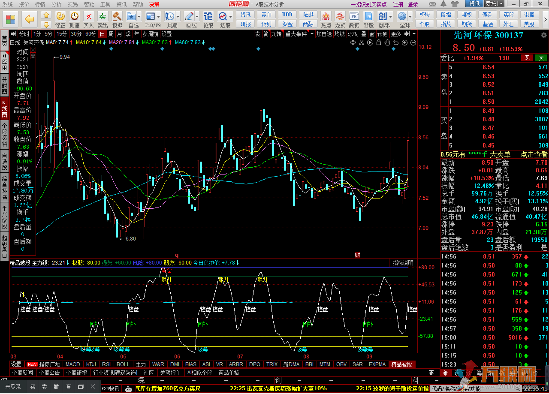Open the 热点 hot topics flame icon
549x394 pixels.
click(x=326, y=16)
